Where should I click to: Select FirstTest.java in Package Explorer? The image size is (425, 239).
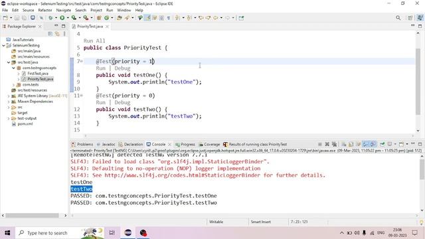38,74
